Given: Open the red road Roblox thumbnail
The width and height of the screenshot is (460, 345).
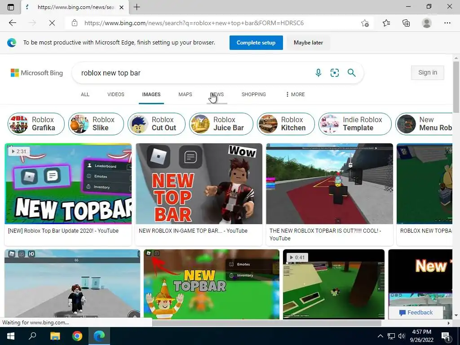Looking at the screenshot, I should click(329, 184).
